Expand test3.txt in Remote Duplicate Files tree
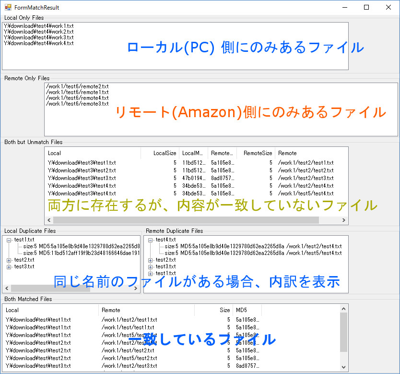Image resolution: width=400 pixels, height=374 pixels. [x=151, y=266]
